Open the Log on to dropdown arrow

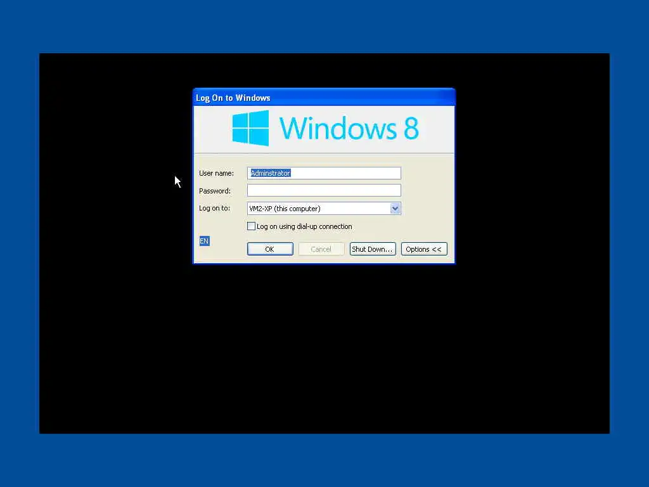tap(395, 208)
